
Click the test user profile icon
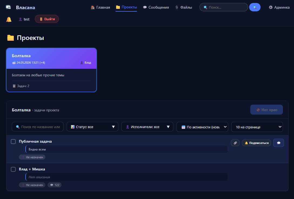[21, 19]
